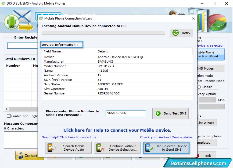Open the 'Click here for Help to connect your Mobile Device' link
Screen dimensions: 233x168
tap(117, 130)
